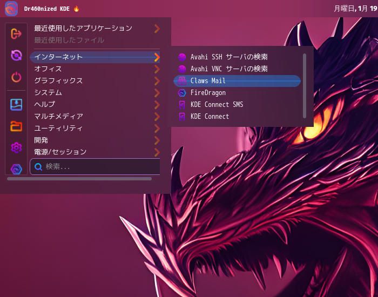Image resolution: width=378 pixels, height=297 pixels.
Task: Launch Avahi VNC サーバの検索
Action: coord(237,69)
